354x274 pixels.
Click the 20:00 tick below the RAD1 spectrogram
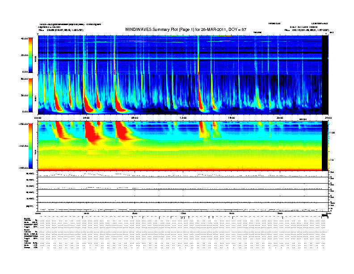pos(280,118)
